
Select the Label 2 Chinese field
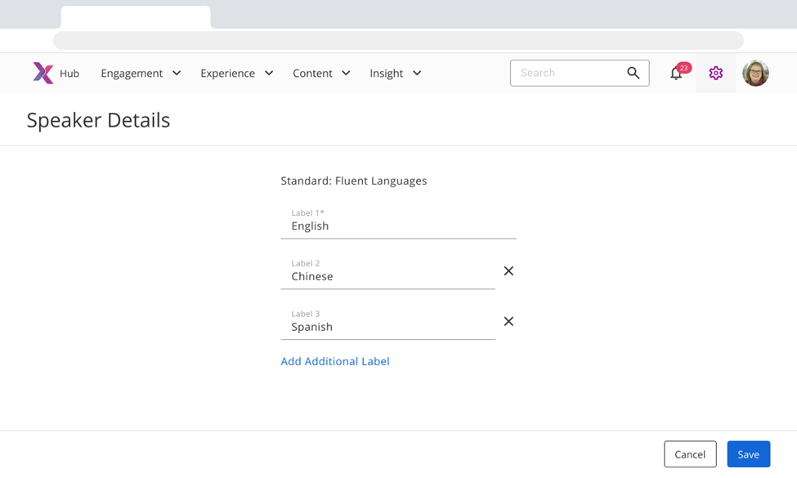click(387, 277)
